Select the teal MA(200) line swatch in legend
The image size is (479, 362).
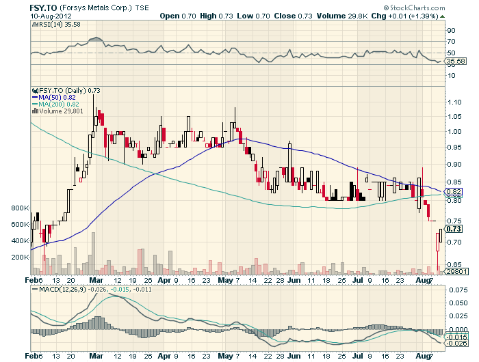pyautogui.click(x=35, y=105)
